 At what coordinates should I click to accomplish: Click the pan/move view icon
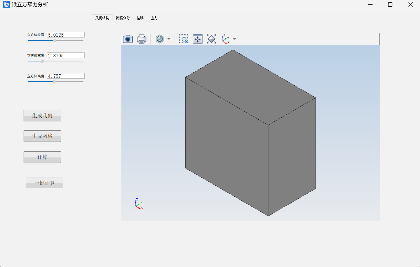198,39
